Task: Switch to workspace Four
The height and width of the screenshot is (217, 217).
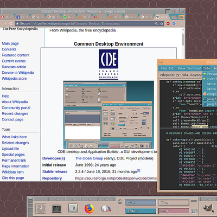Action: (x=174, y=211)
